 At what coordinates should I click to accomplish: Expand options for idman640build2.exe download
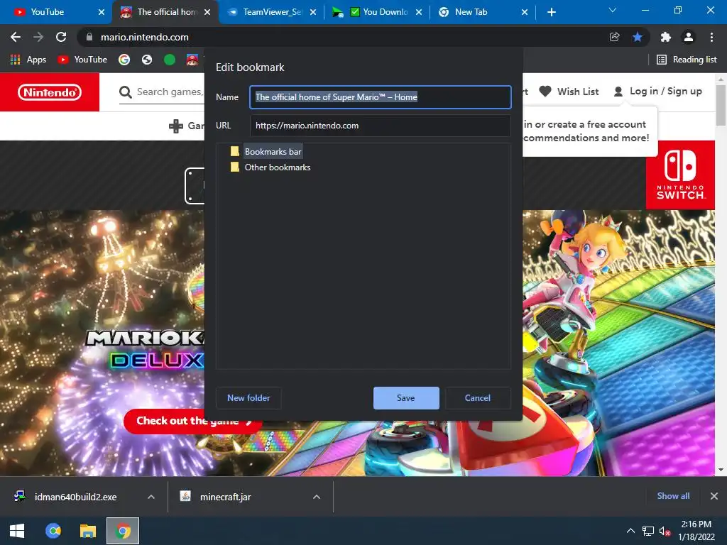(151, 497)
